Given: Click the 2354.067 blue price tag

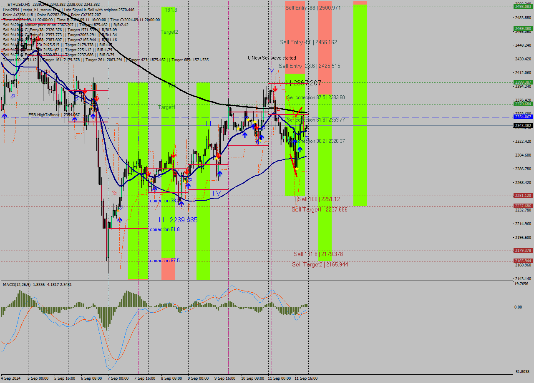Looking at the screenshot, I should pyautogui.click(x=523, y=117).
